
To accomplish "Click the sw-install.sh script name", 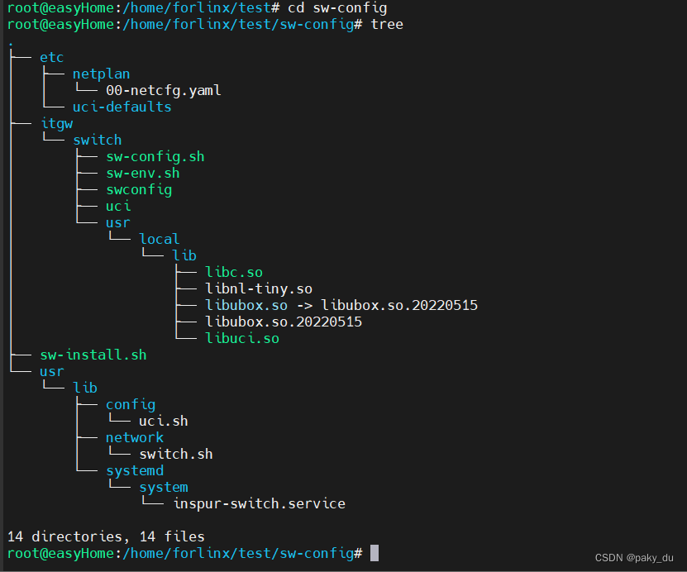I will (93, 355).
